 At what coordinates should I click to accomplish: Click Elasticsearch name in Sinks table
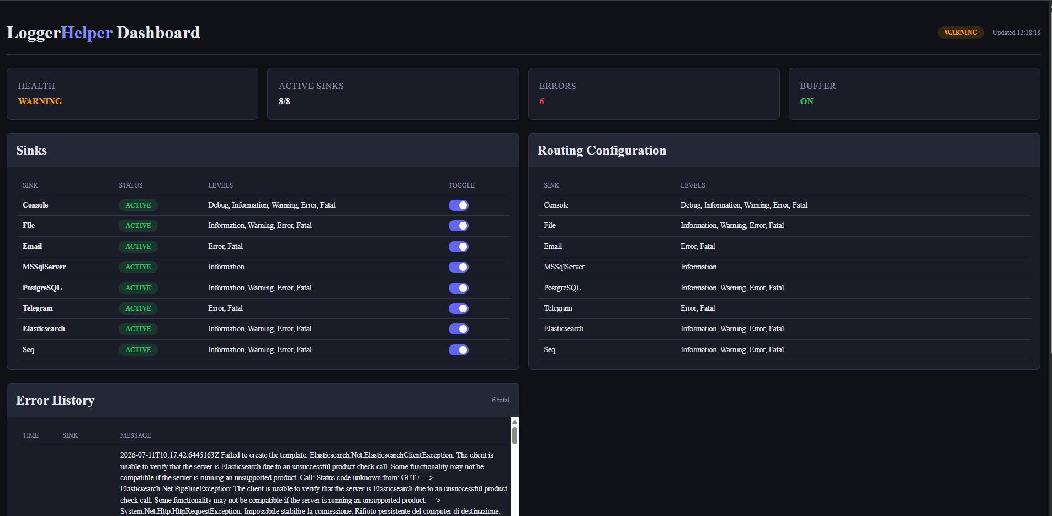tap(44, 329)
